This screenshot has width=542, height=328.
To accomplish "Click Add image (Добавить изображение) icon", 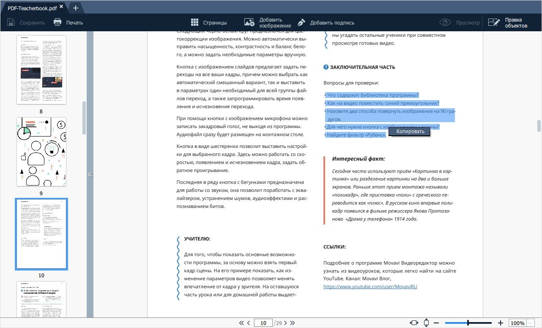I will coord(249,22).
